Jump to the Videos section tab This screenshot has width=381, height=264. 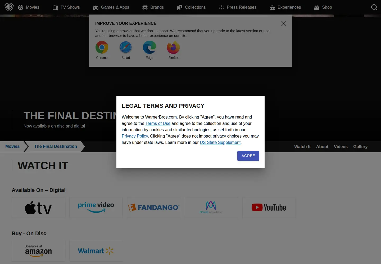(x=341, y=147)
